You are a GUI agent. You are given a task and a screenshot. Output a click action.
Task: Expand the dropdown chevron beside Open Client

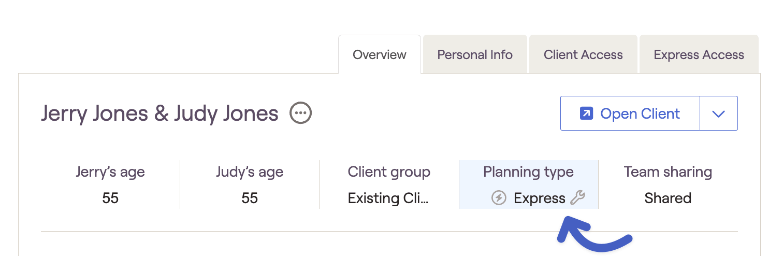tap(718, 113)
